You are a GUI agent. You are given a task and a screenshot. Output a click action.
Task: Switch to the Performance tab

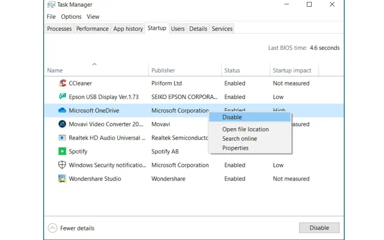tap(92, 29)
